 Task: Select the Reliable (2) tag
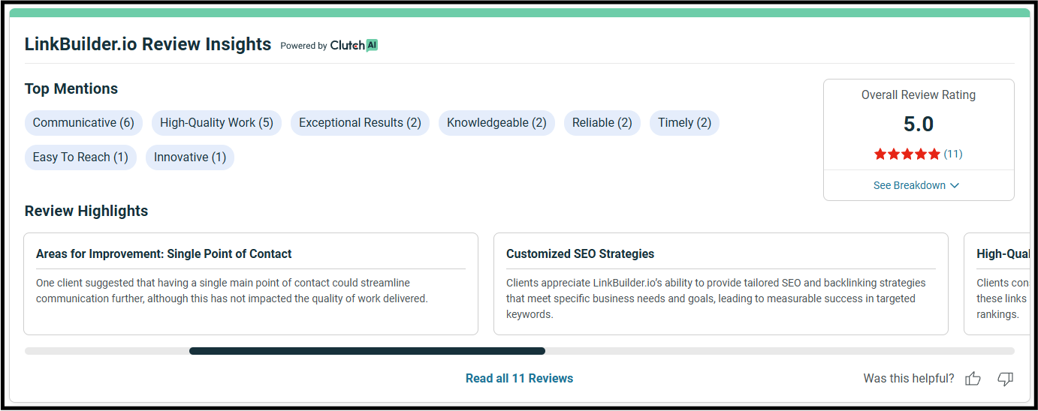click(x=602, y=123)
